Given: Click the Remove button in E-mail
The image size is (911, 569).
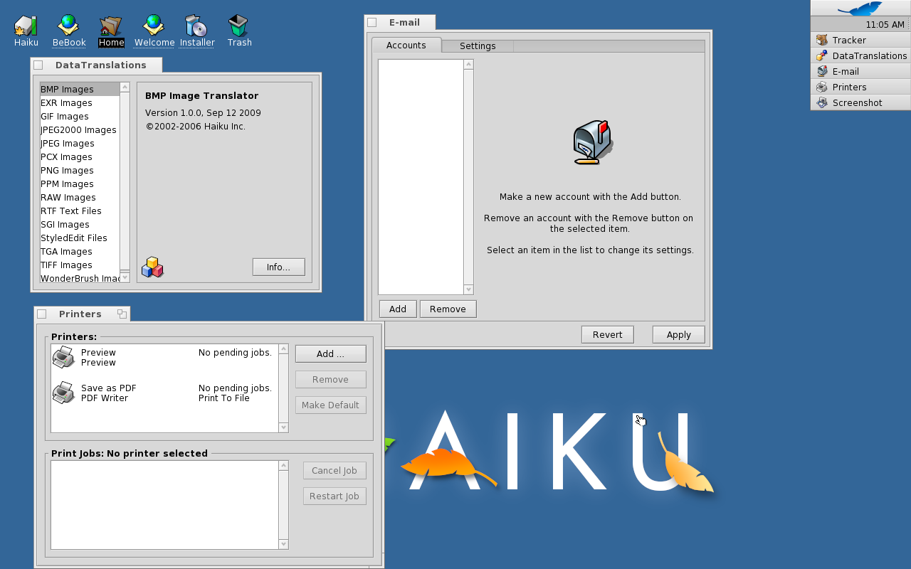Looking at the screenshot, I should pyautogui.click(x=448, y=309).
